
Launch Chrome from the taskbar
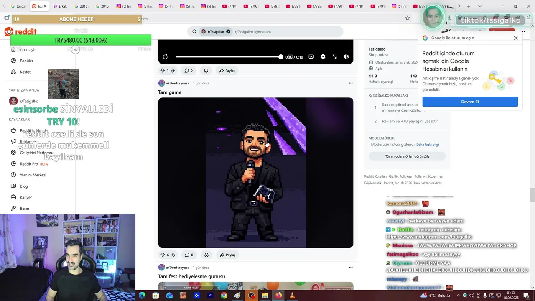pyautogui.click(x=224, y=296)
